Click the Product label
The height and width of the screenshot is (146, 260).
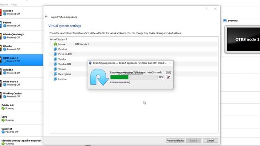point(63,49)
